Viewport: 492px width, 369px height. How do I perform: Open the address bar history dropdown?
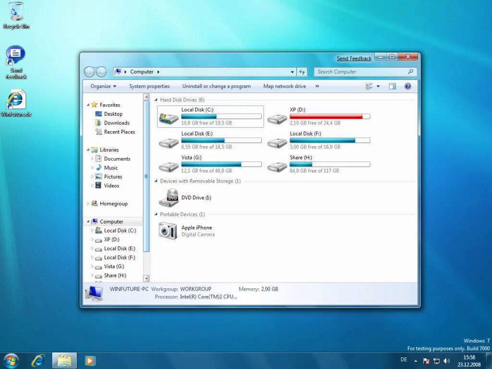292,72
